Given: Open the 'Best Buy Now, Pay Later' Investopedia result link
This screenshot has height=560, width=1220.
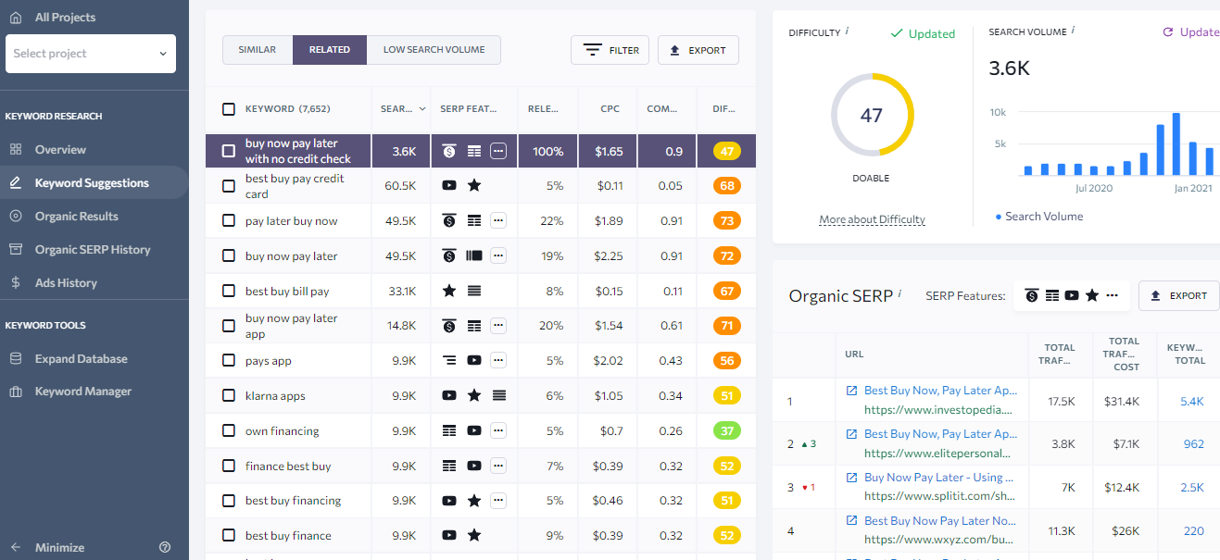Looking at the screenshot, I should 940,390.
